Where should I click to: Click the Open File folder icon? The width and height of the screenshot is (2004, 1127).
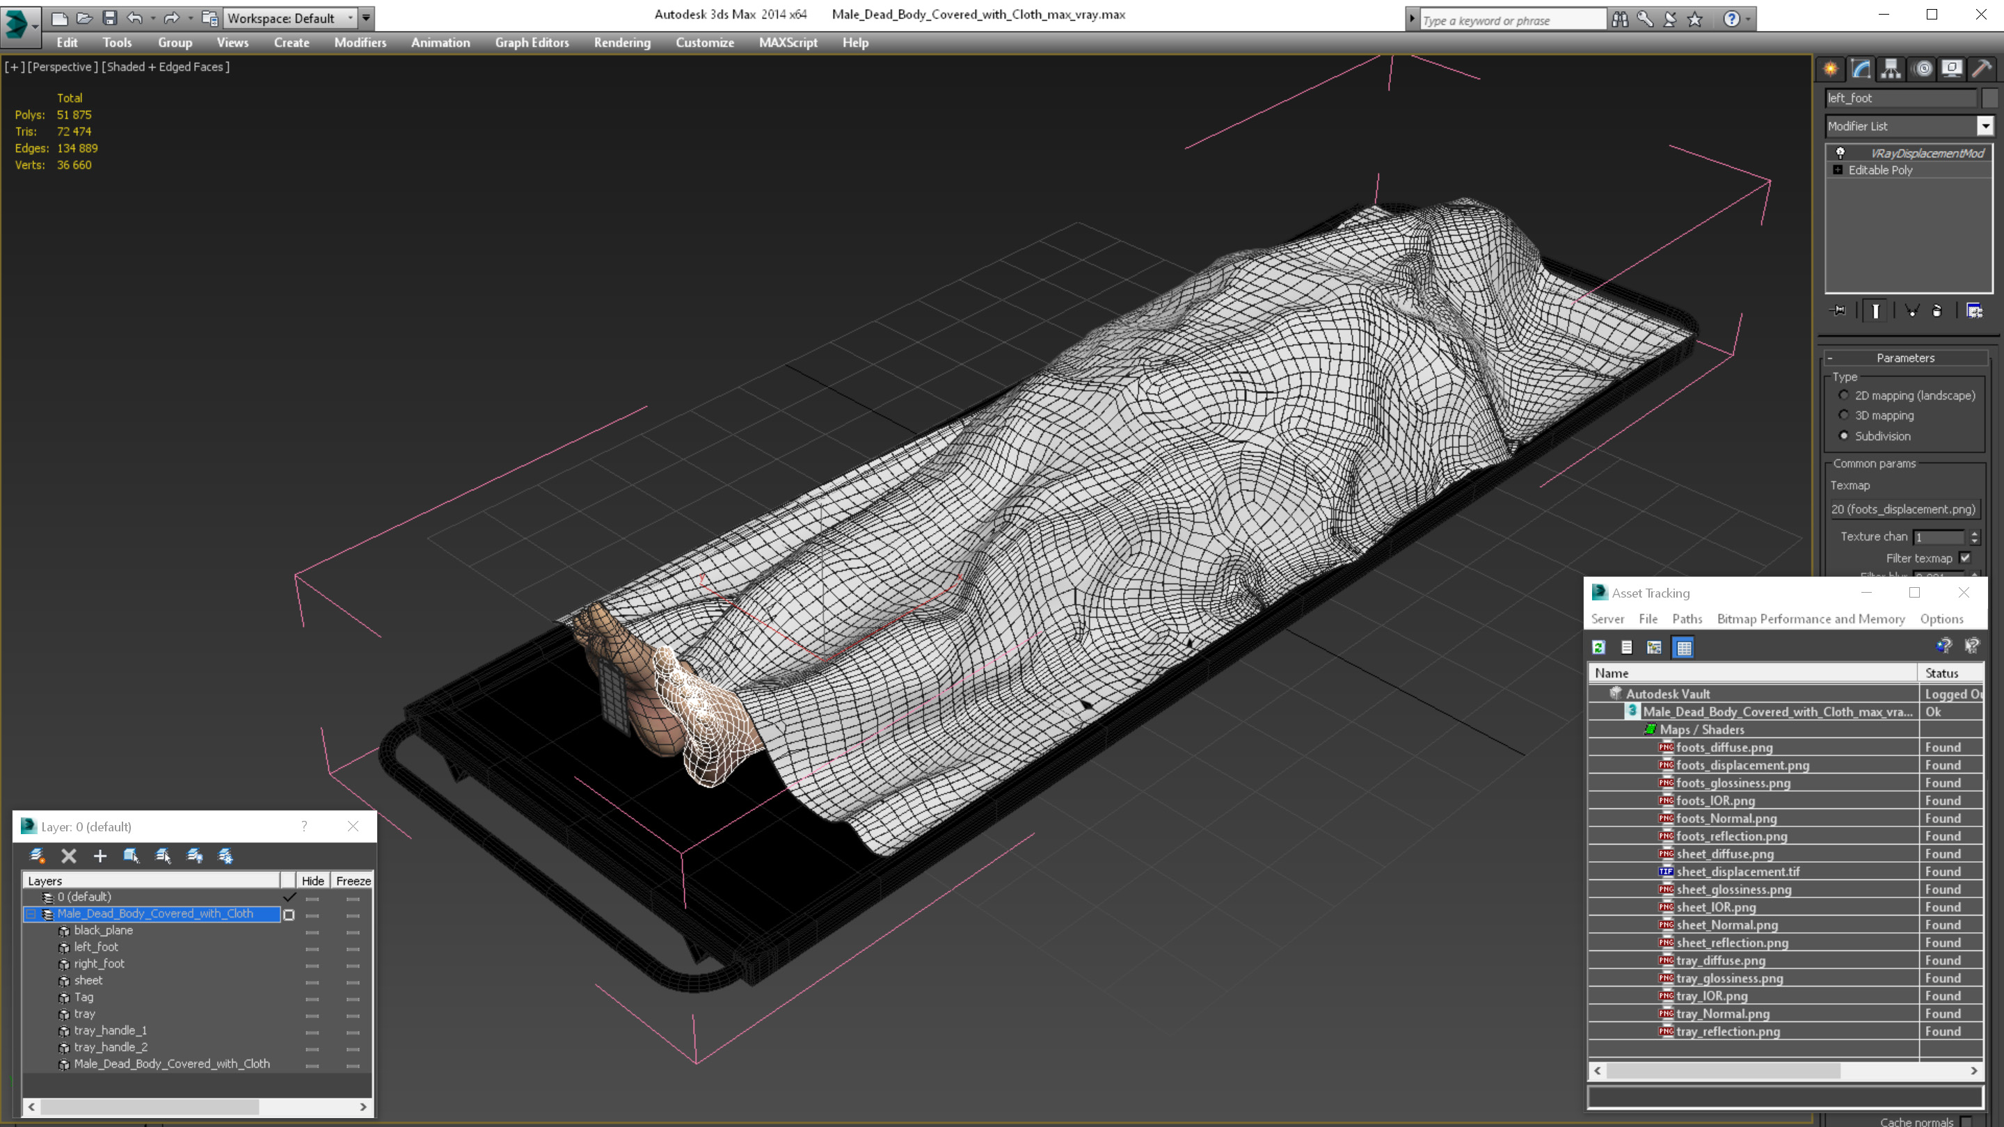[x=84, y=17]
